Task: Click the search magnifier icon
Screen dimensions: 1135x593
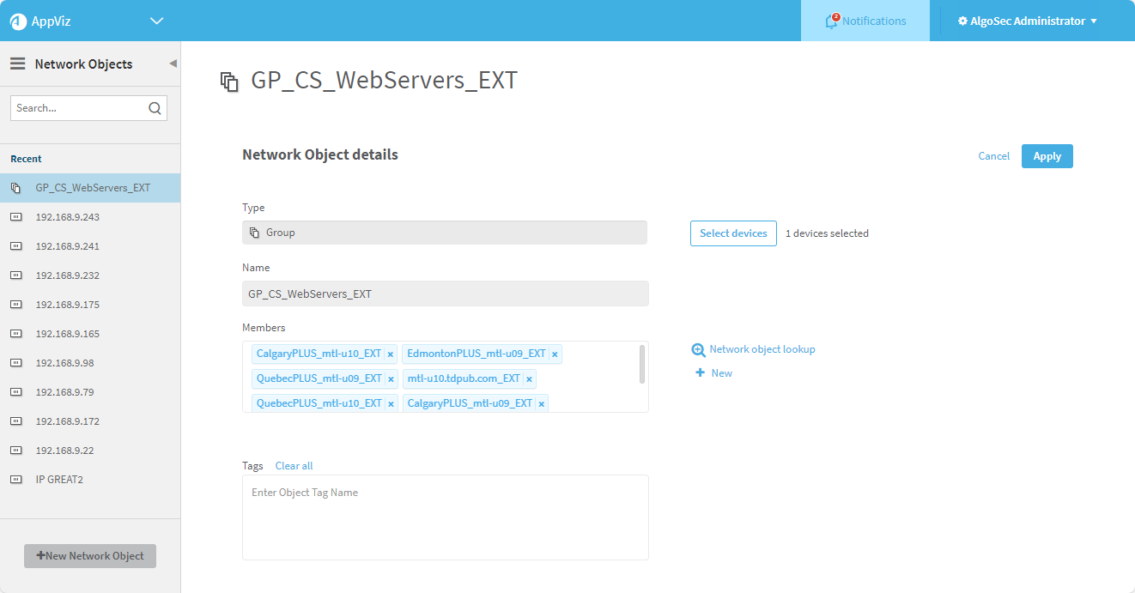Action: [155, 108]
